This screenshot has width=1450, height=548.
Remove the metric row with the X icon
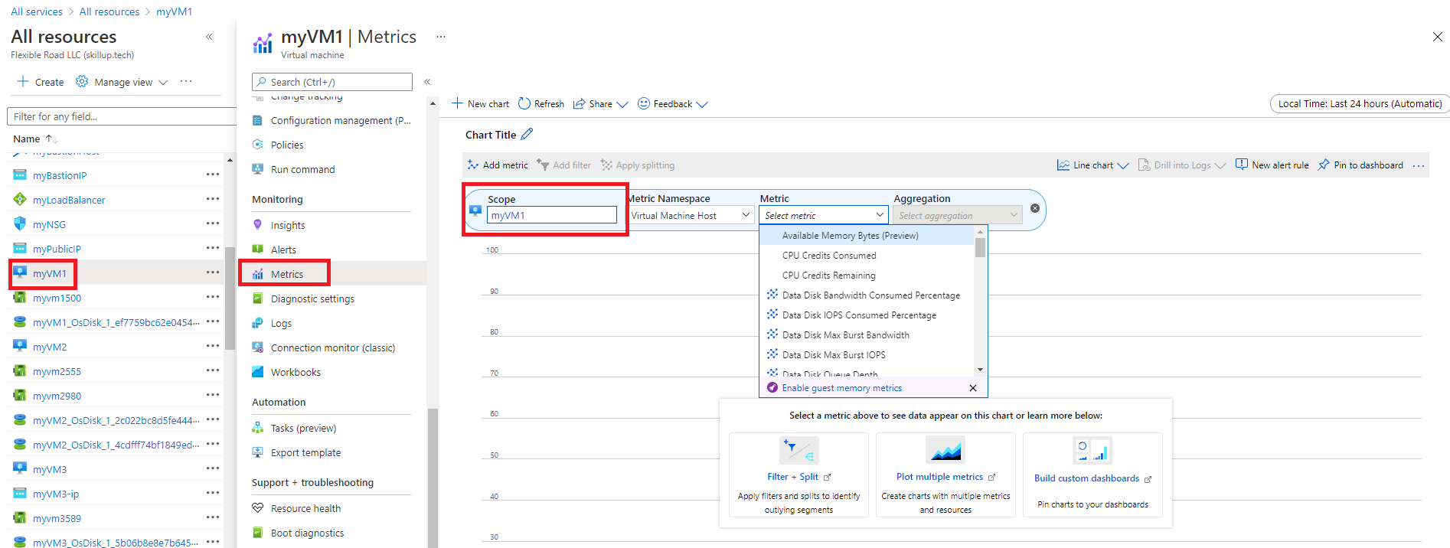click(1035, 208)
